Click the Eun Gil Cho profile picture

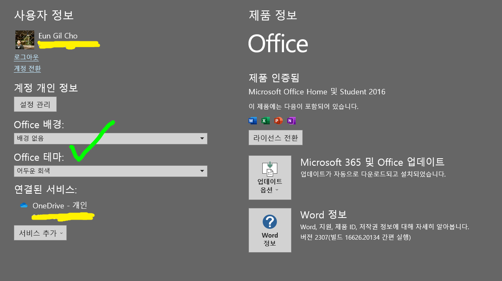(x=25, y=40)
